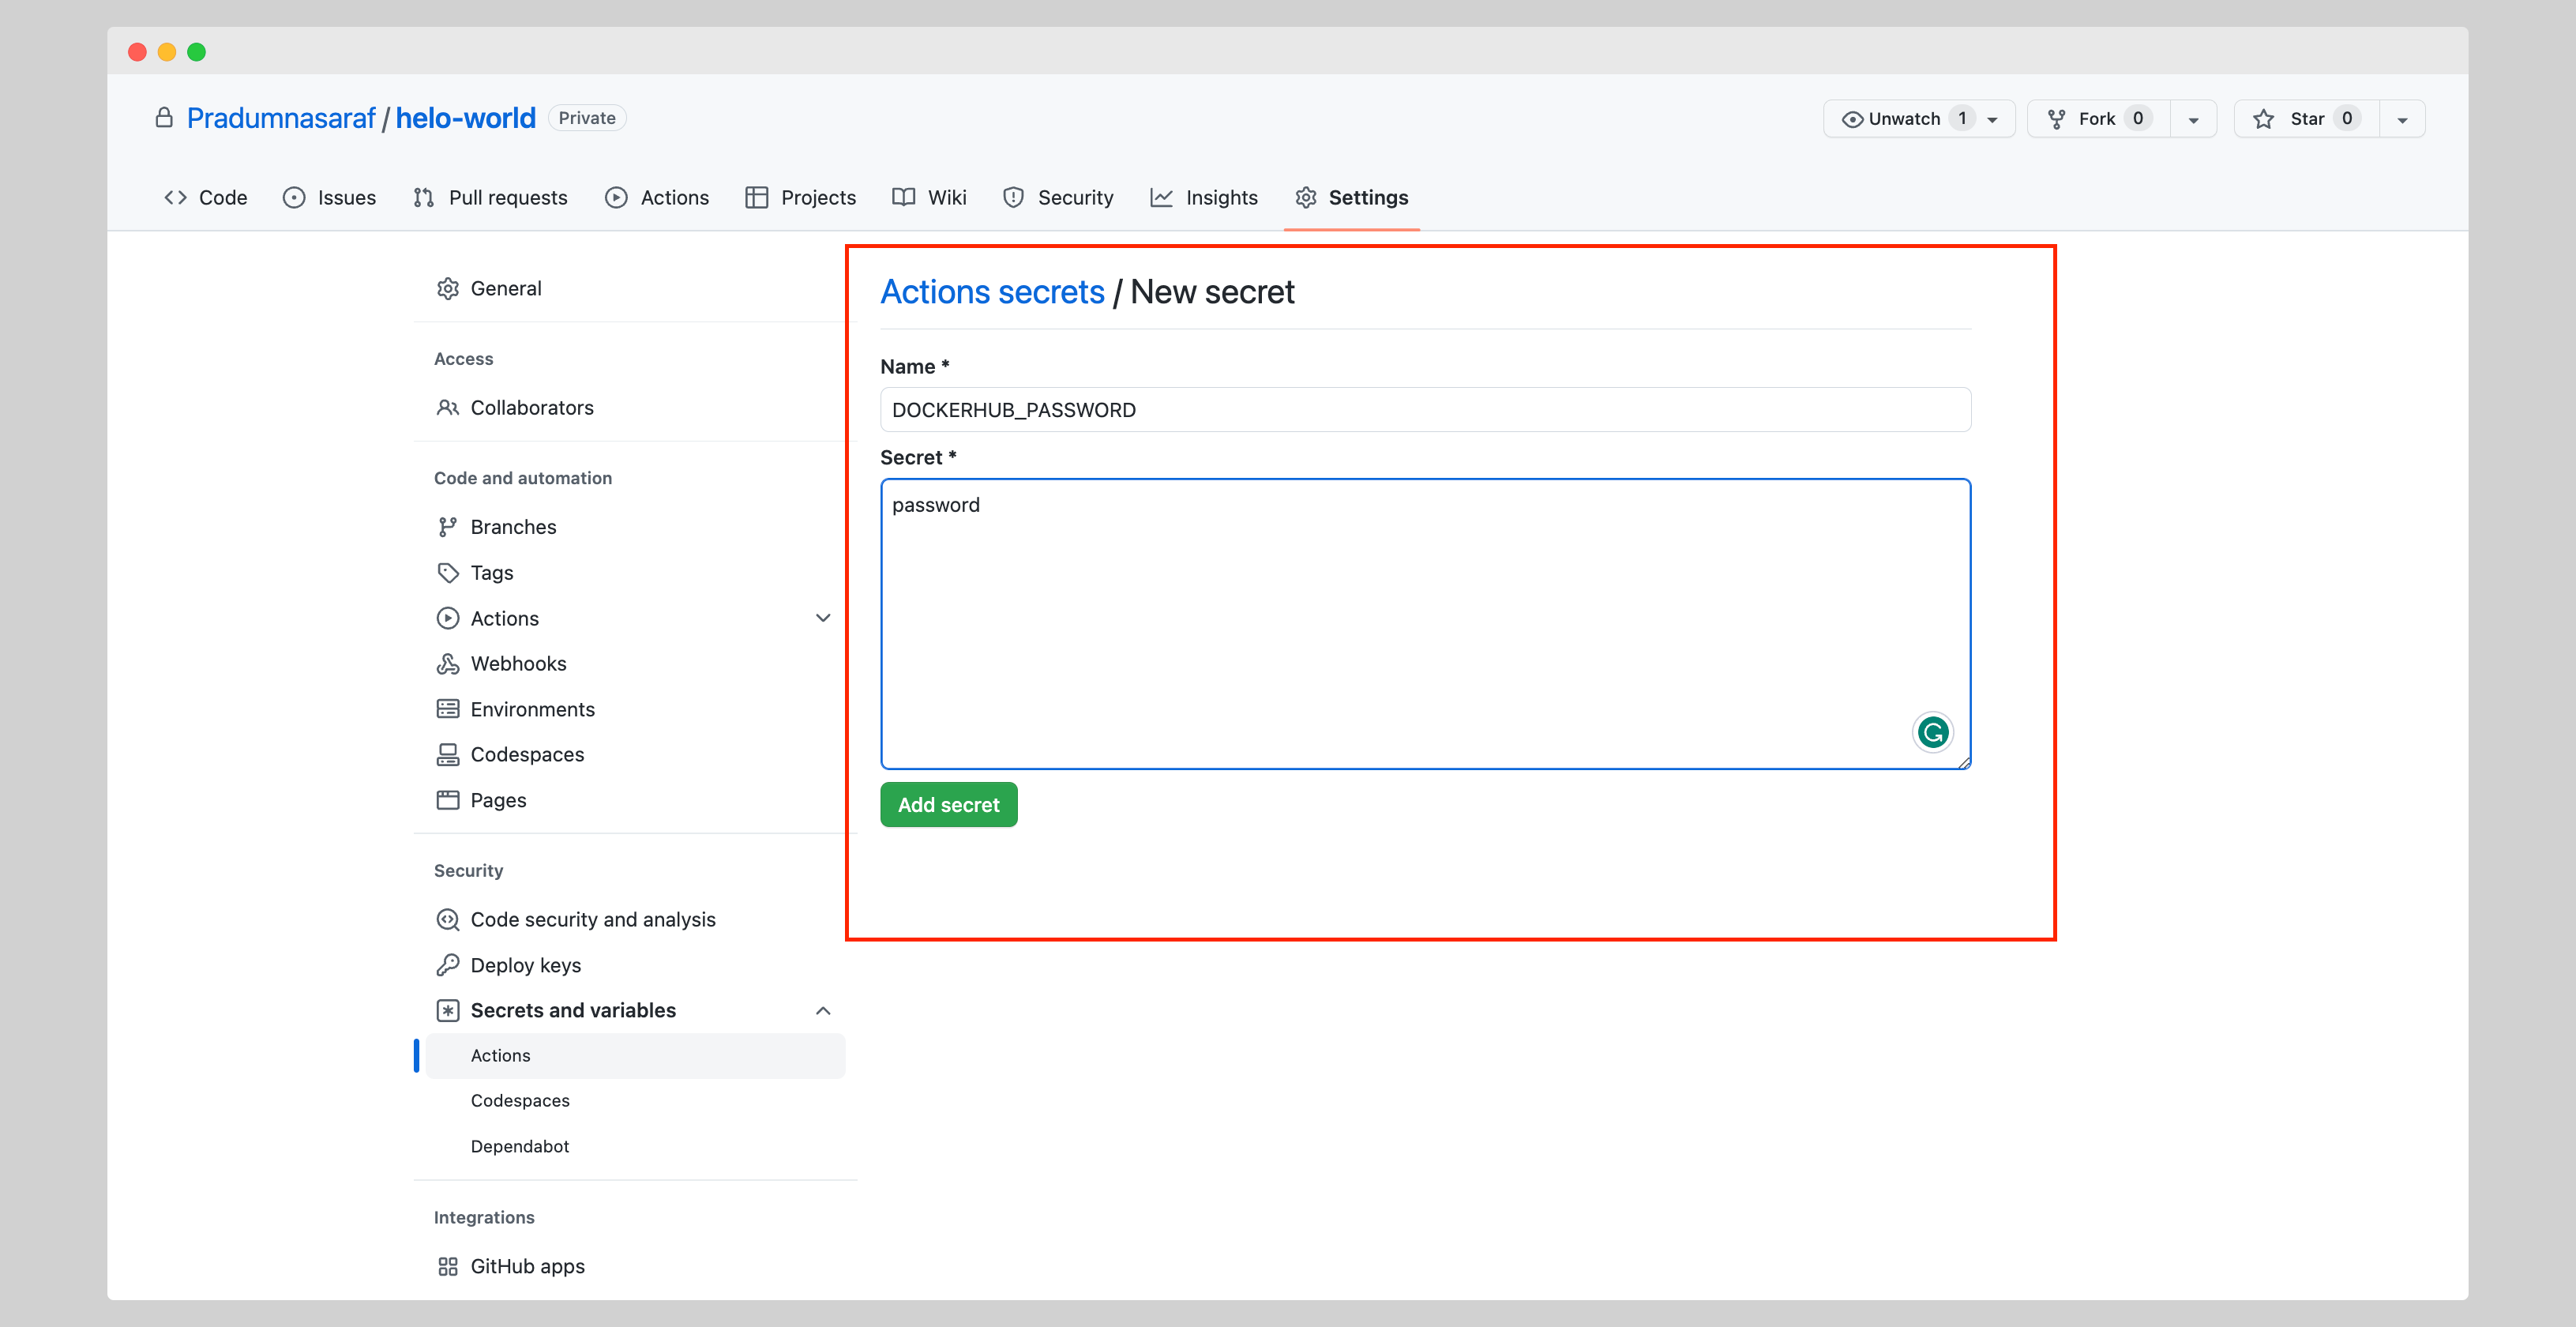The width and height of the screenshot is (2576, 1327).
Task: Open the Pull requests tab
Action: [490, 198]
